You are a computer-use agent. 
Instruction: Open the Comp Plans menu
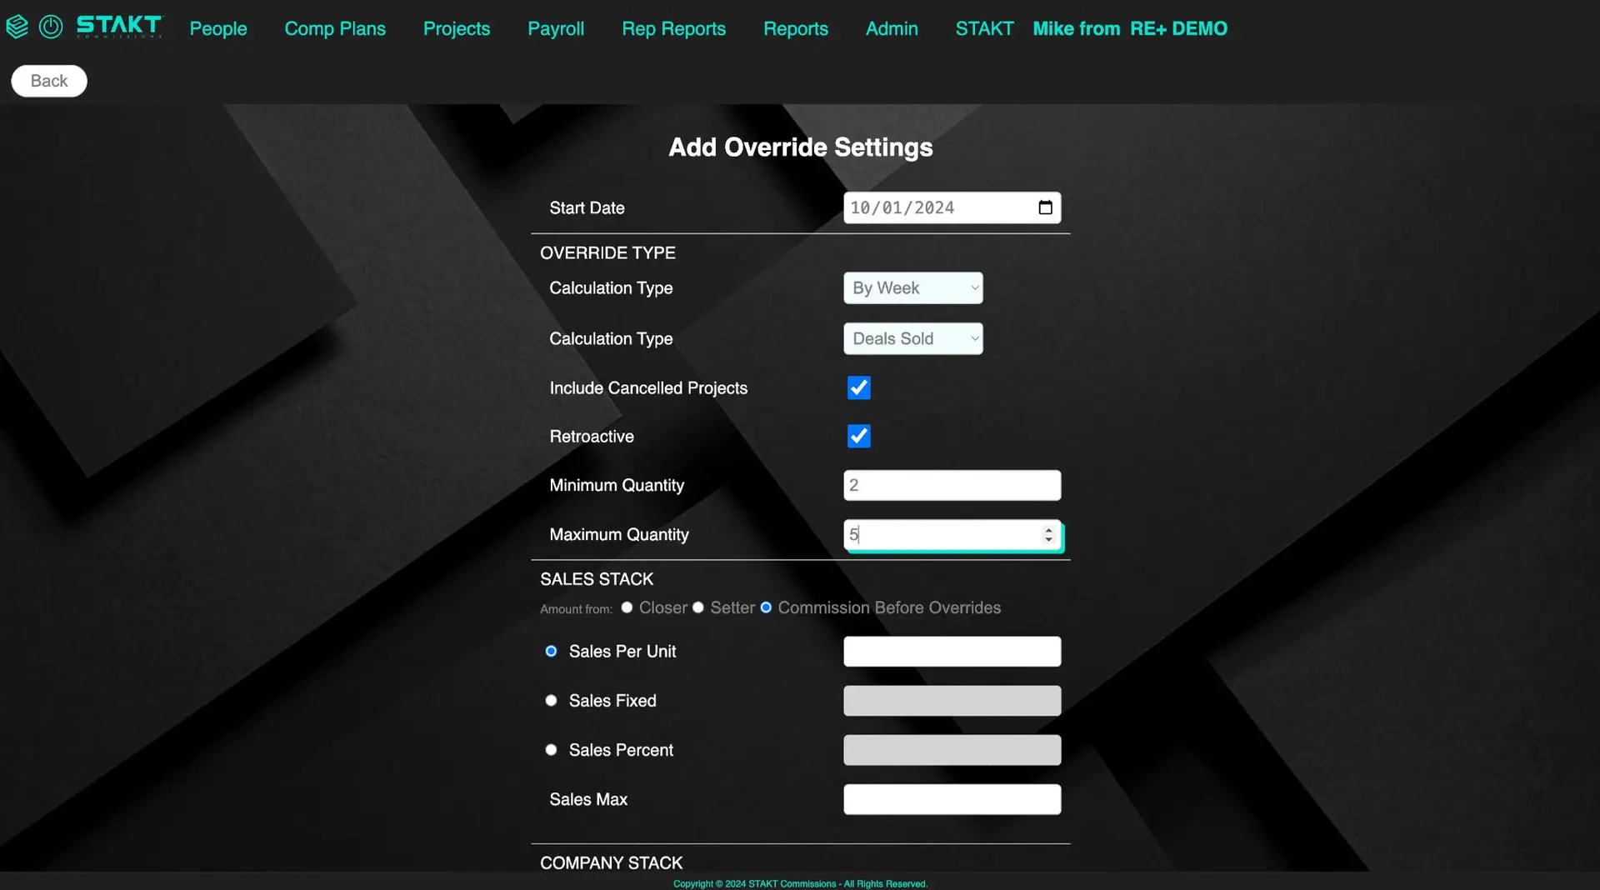[335, 28]
